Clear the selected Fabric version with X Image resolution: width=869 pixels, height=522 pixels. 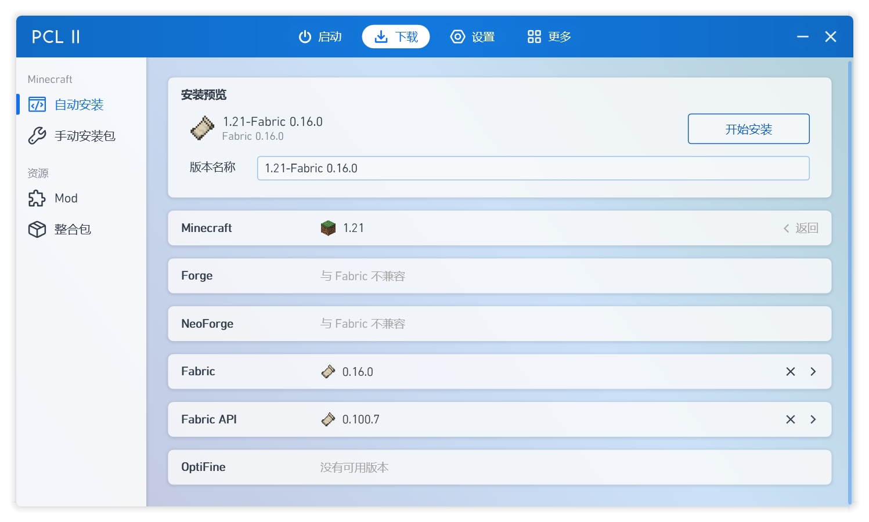(x=790, y=372)
